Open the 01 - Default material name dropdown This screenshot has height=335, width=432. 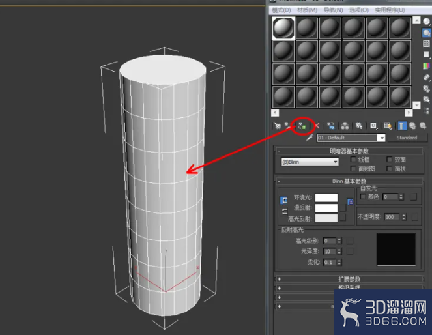tap(382, 138)
